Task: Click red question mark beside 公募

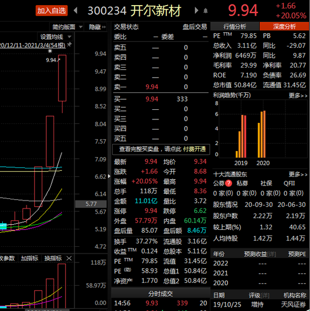Action: coord(229,183)
